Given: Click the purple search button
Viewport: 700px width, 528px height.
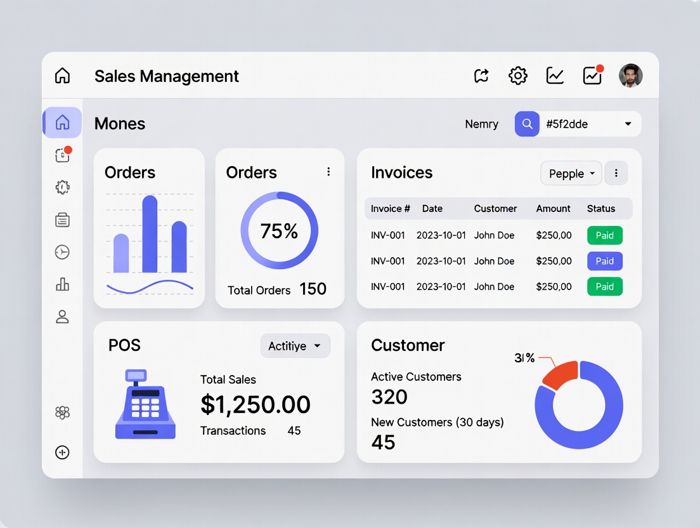Looking at the screenshot, I should pyautogui.click(x=526, y=124).
